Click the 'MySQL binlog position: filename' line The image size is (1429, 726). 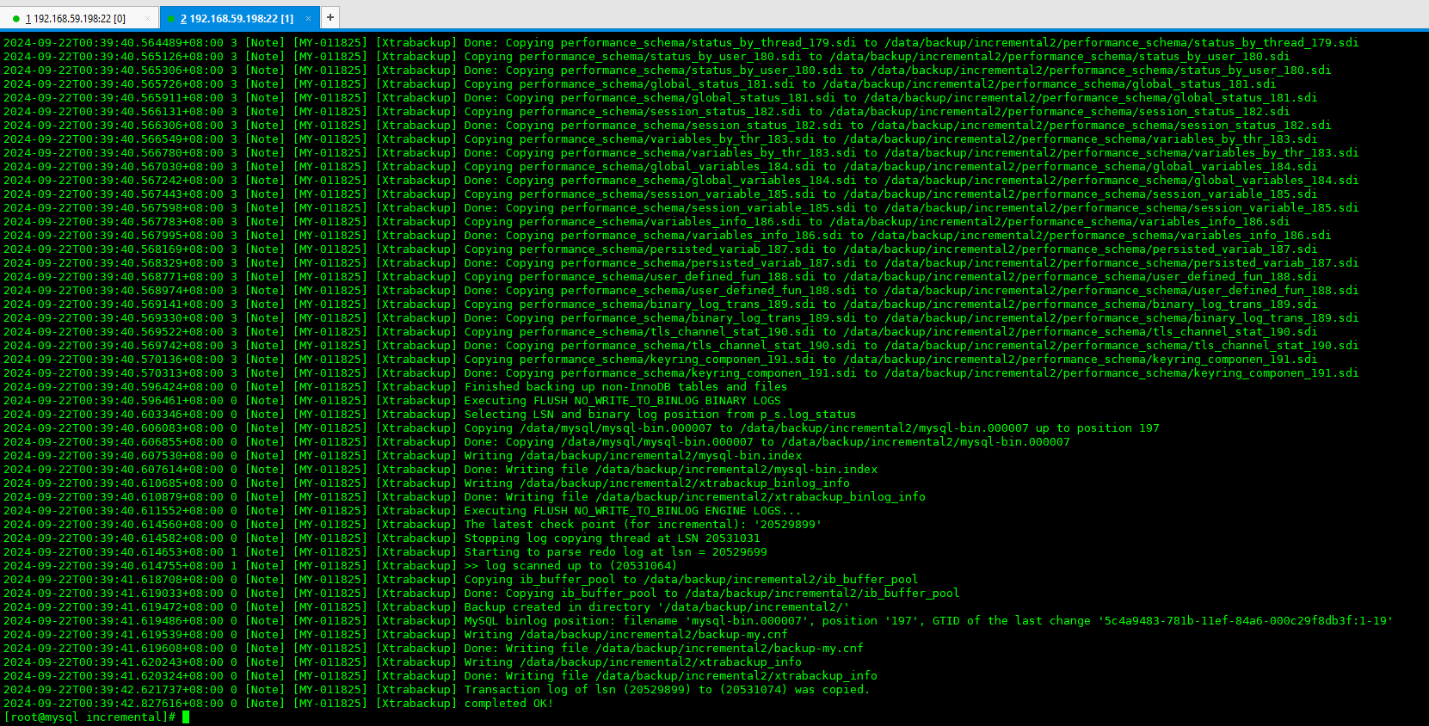pos(699,621)
